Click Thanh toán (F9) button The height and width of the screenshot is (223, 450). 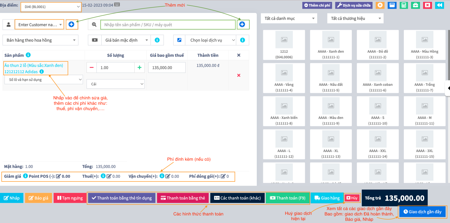(x=287, y=198)
